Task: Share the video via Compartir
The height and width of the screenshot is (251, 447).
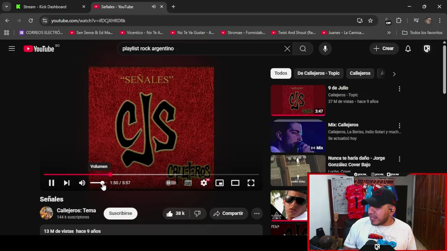Action: pos(228,213)
